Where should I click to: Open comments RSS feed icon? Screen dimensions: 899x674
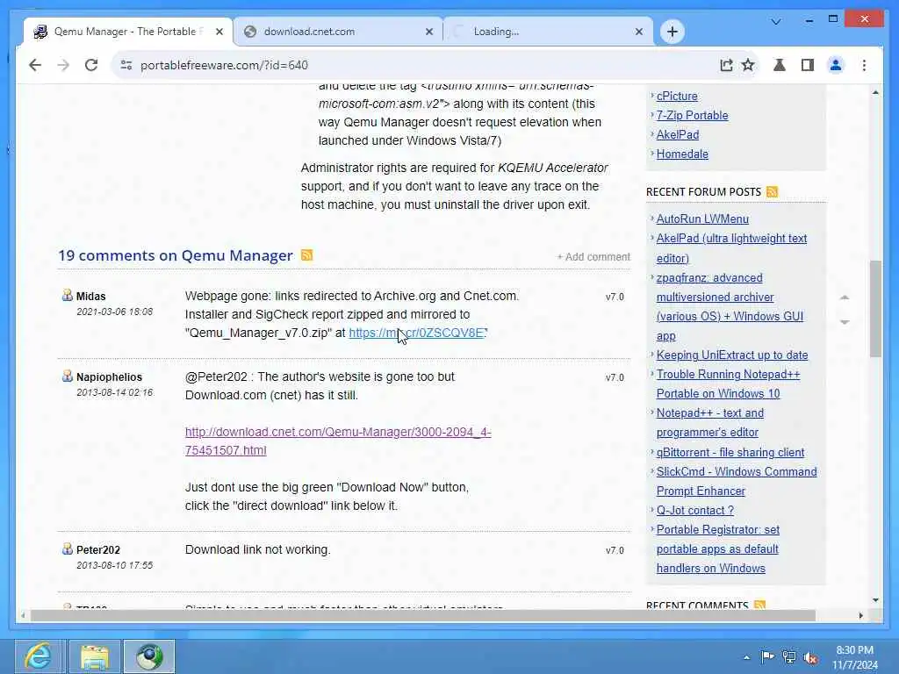coord(306,255)
